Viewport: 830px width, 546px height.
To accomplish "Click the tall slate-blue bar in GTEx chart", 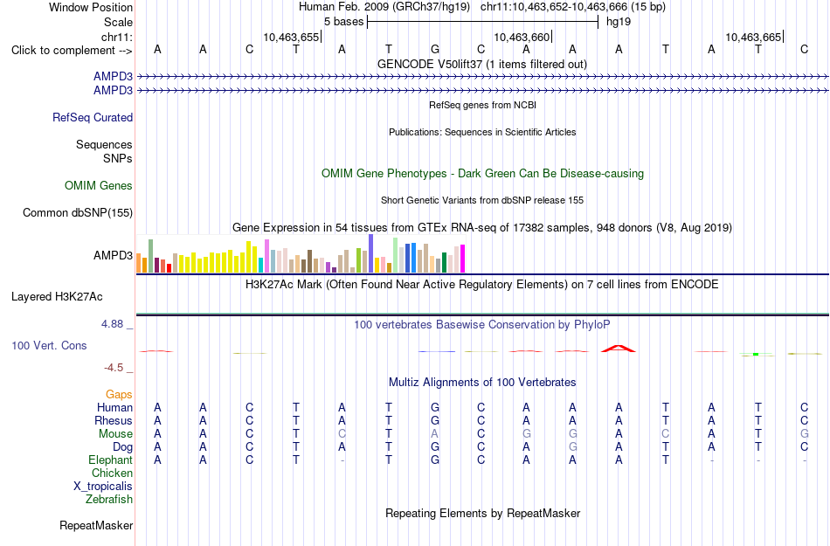I will (x=371, y=253).
